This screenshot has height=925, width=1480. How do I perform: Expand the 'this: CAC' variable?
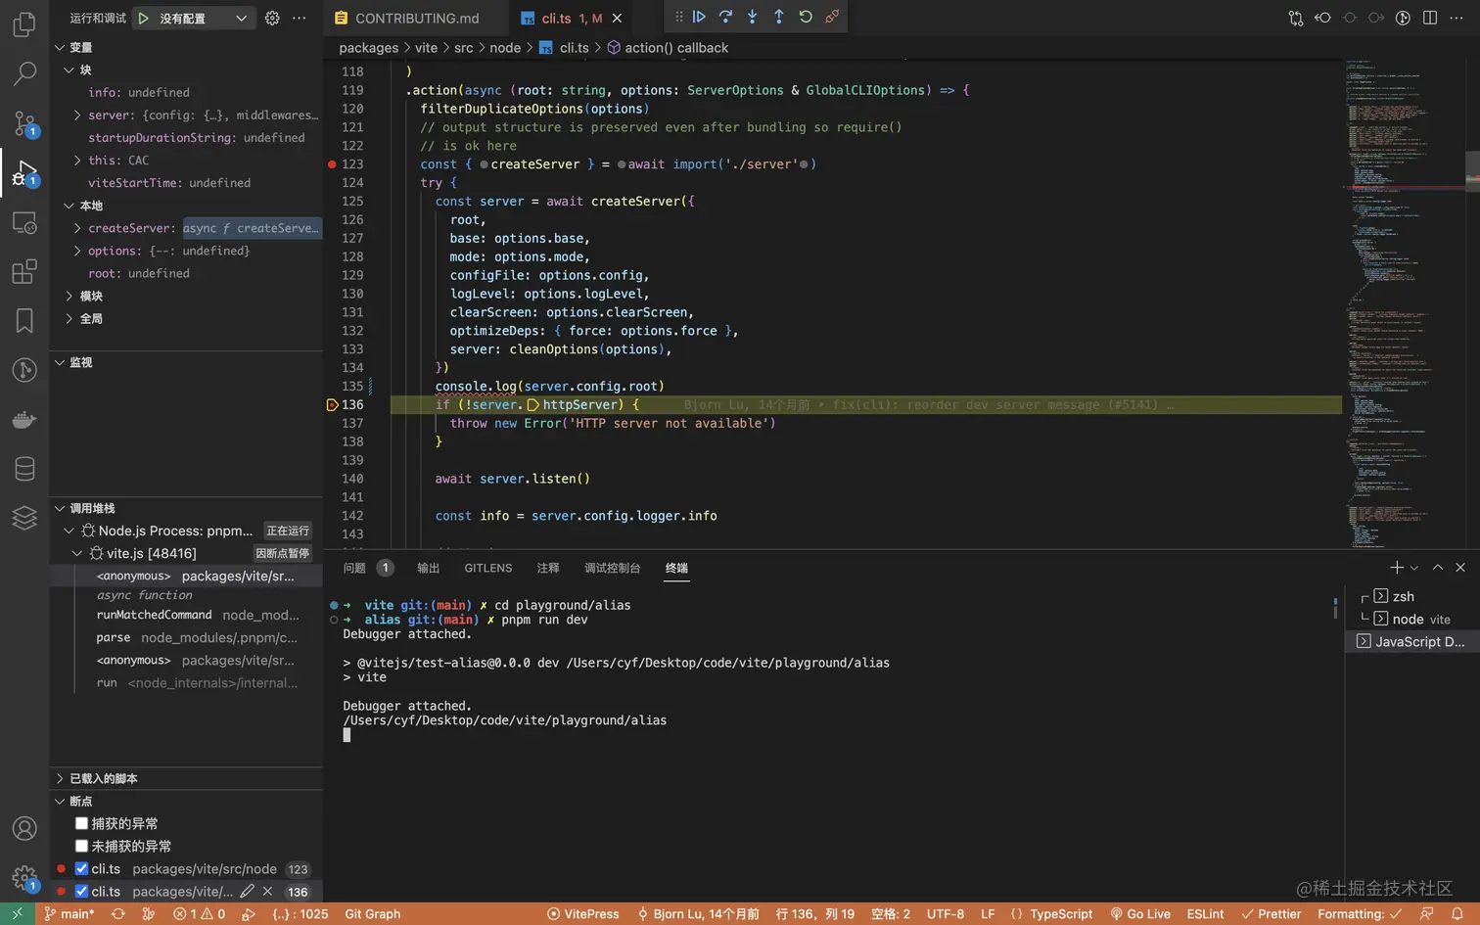[x=77, y=160]
